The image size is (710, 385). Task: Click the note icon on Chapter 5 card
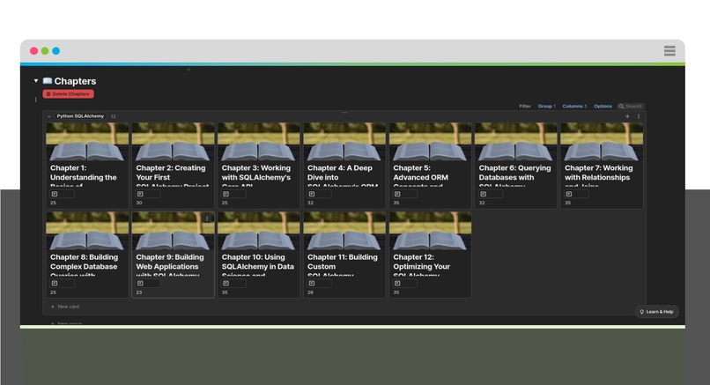397,195
